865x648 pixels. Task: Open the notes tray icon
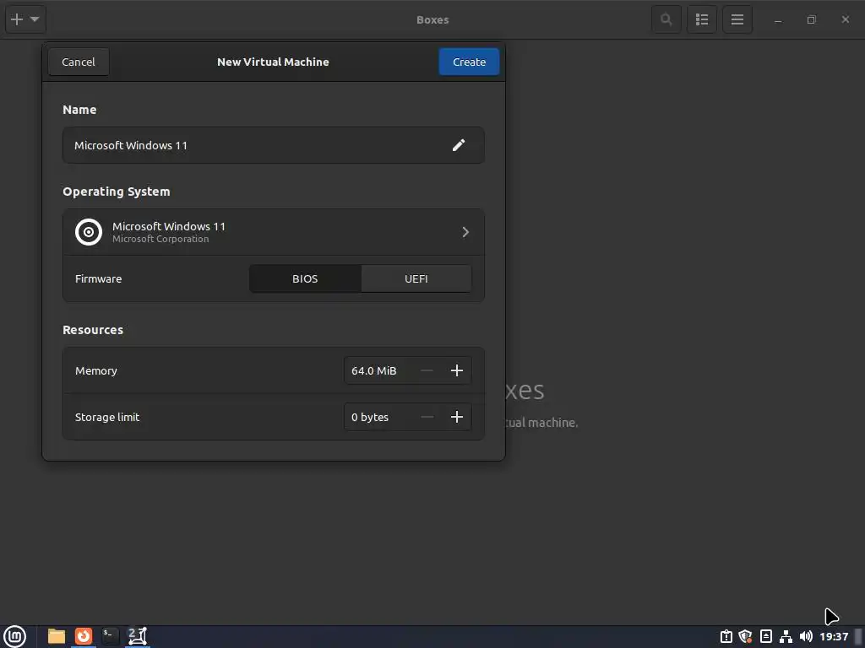click(x=765, y=636)
